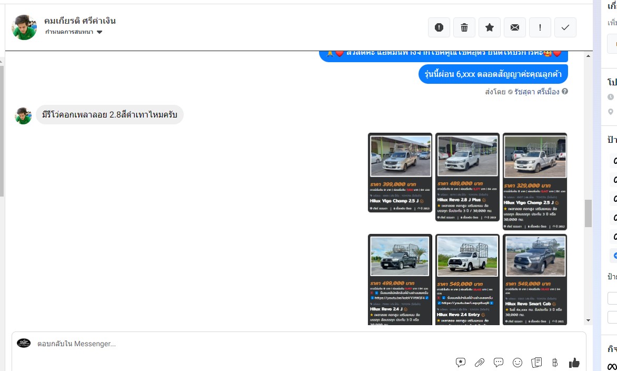Expand กำหนดการสนทนา dropdown
The image size is (617, 371).
[x=74, y=32]
